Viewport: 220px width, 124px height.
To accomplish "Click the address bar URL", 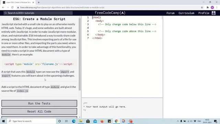I will (62, 8).
